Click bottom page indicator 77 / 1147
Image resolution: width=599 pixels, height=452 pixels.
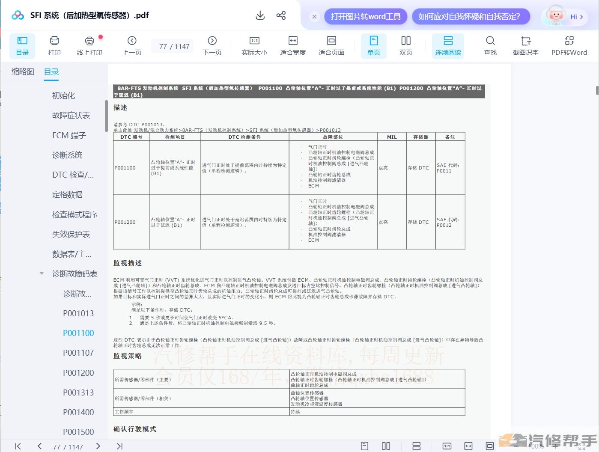(x=68, y=447)
